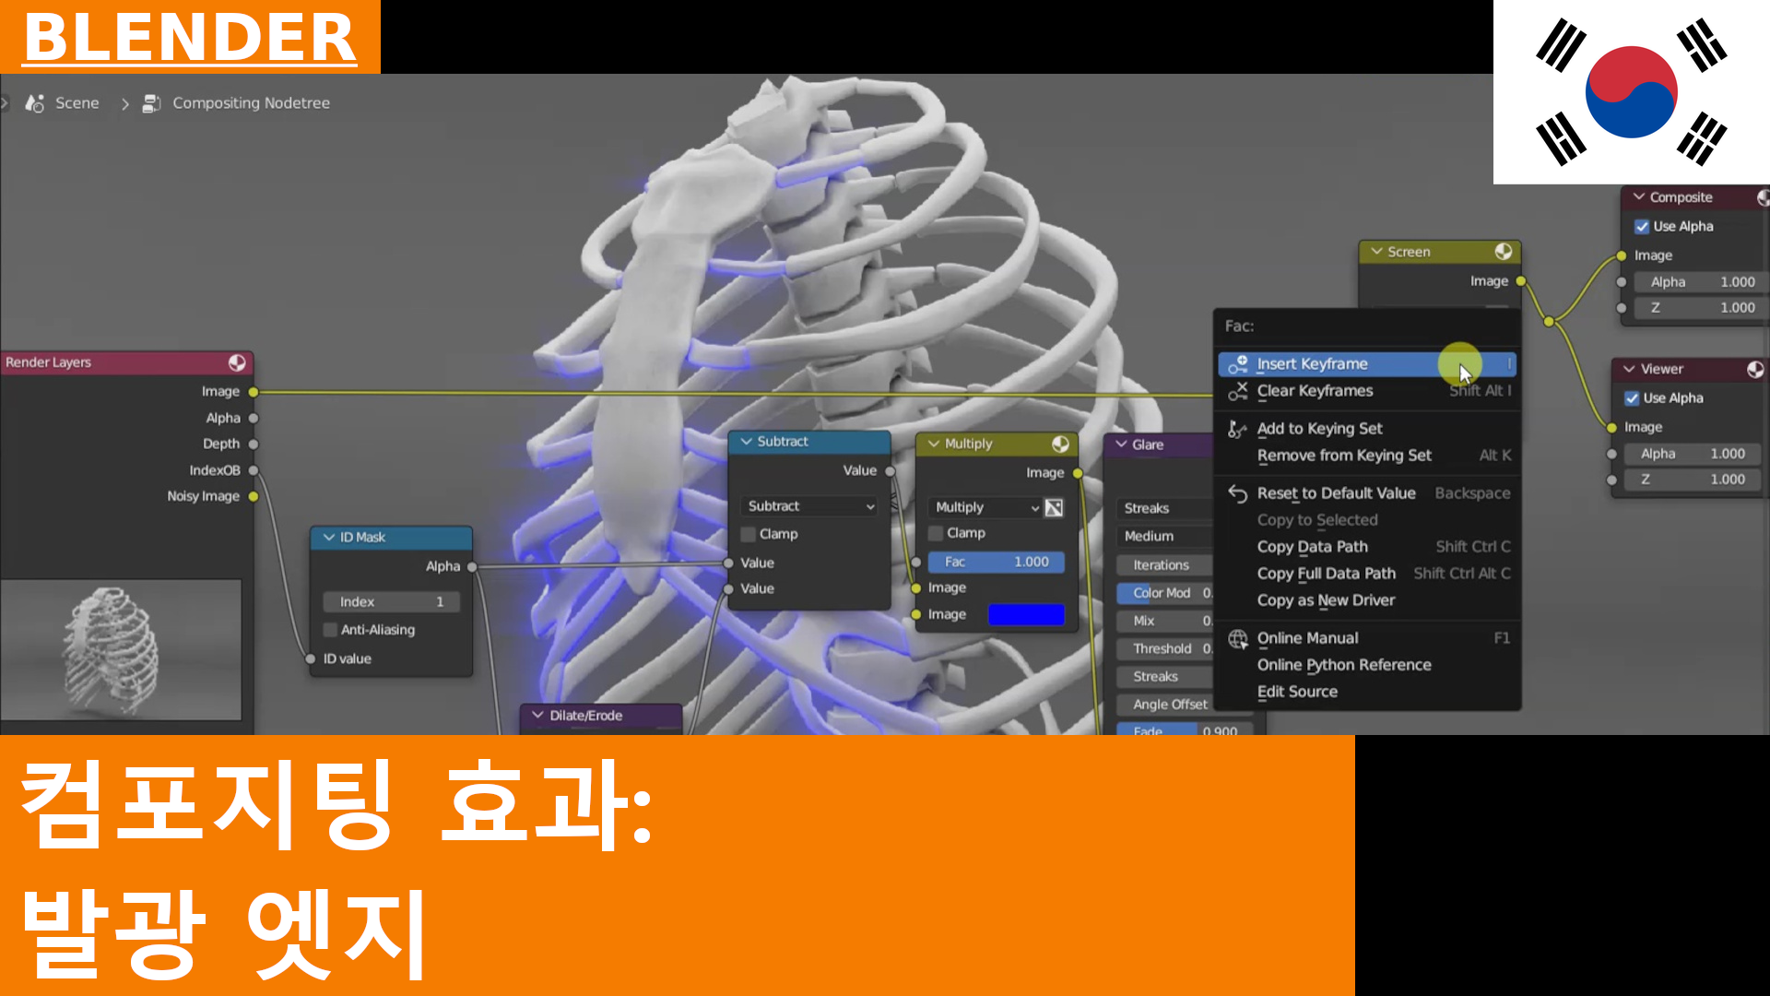Select Copy Full Data Path
Image resolution: width=1770 pixels, height=996 pixels.
pyautogui.click(x=1367, y=574)
